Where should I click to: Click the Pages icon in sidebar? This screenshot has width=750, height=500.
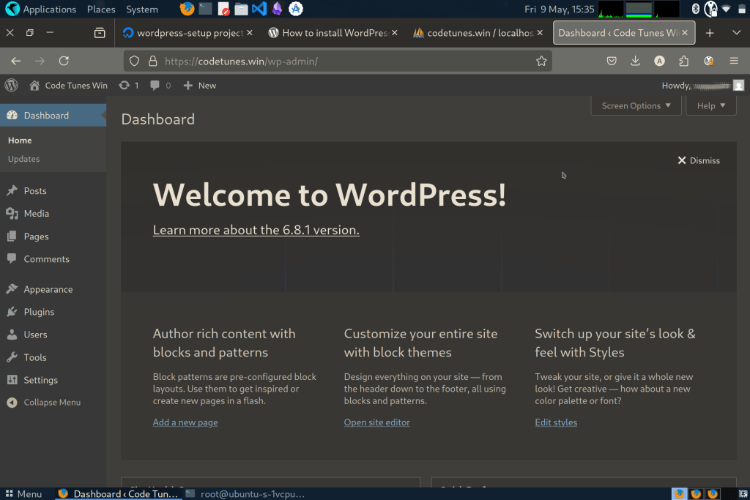click(12, 236)
